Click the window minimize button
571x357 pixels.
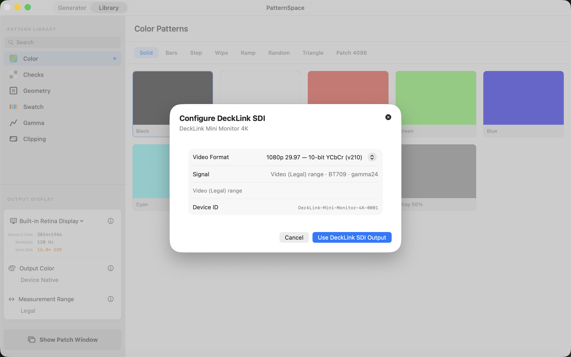pyautogui.click(x=17, y=7)
